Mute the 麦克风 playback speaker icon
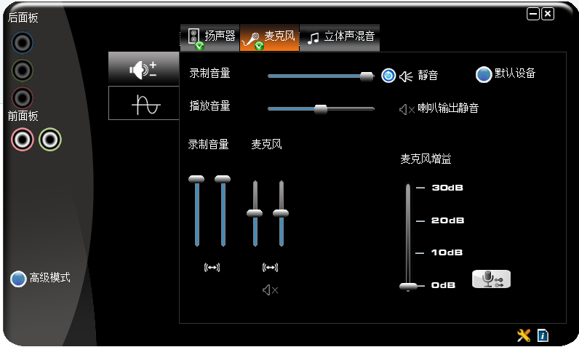Image resolution: width=579 pixels, height=347 pixels. (271, 290)
